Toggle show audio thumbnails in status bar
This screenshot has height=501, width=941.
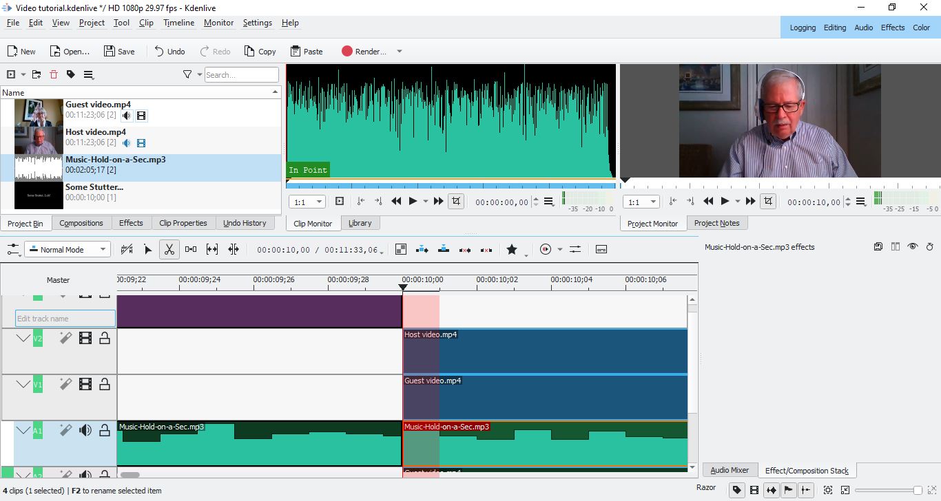[772, 490]
